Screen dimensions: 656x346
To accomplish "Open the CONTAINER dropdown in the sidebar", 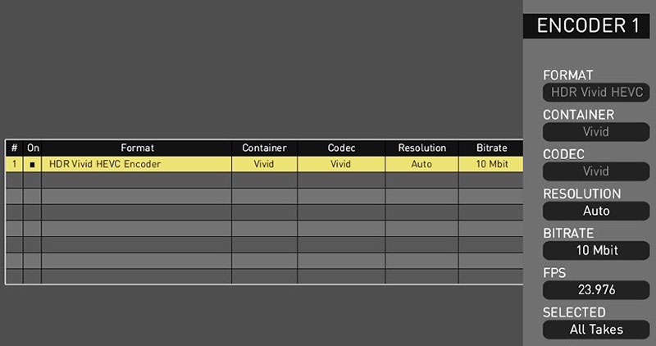I will [x=596, y=132].
